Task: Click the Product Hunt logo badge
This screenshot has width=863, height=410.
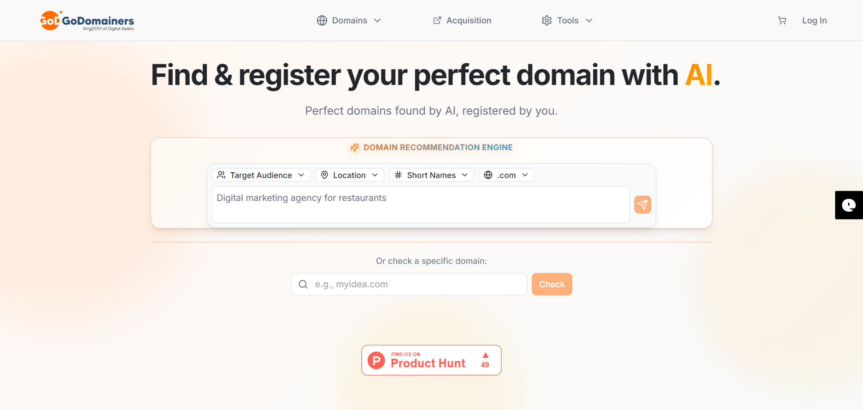Action: (376, 360)
